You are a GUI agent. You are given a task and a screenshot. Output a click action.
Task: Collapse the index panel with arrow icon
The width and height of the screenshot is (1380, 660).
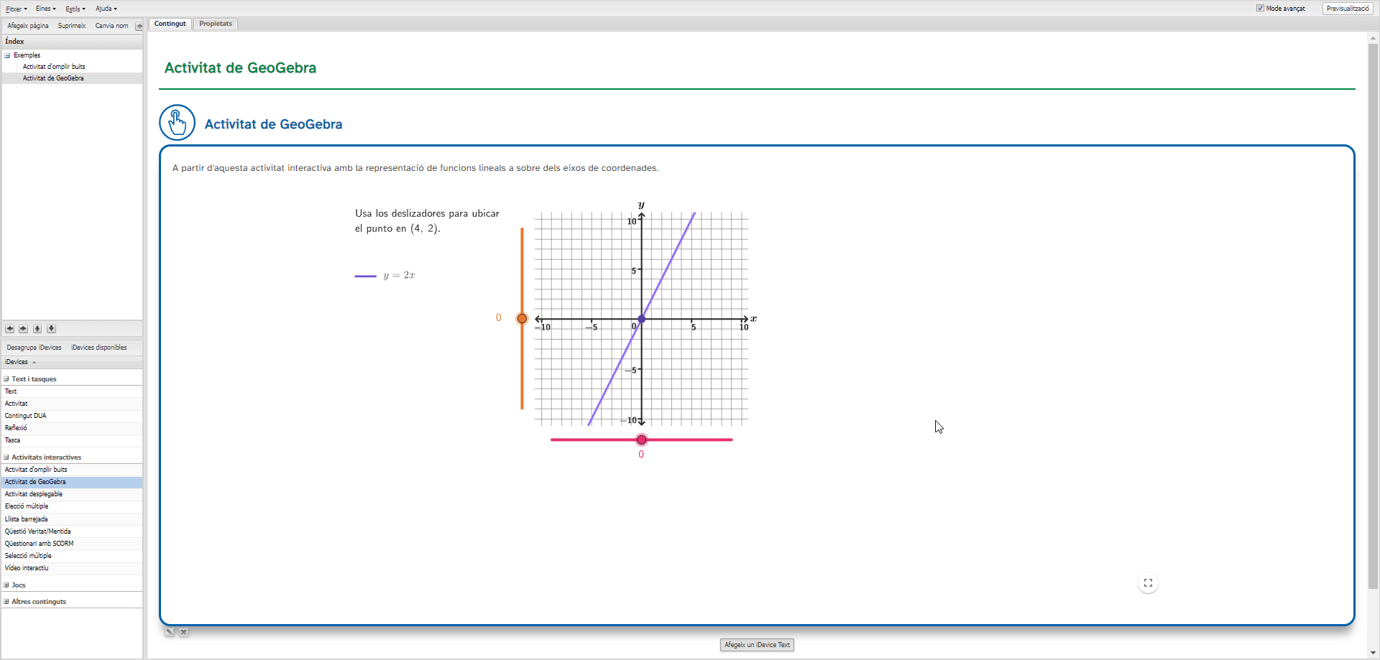139,26
